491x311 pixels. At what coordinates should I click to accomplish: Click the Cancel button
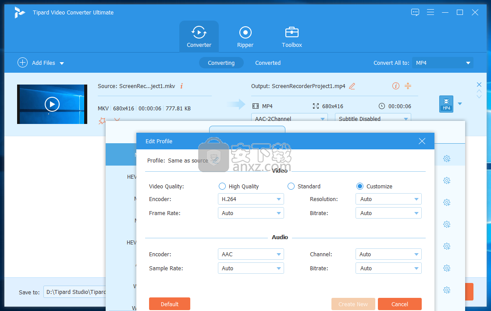pos(399,304)
